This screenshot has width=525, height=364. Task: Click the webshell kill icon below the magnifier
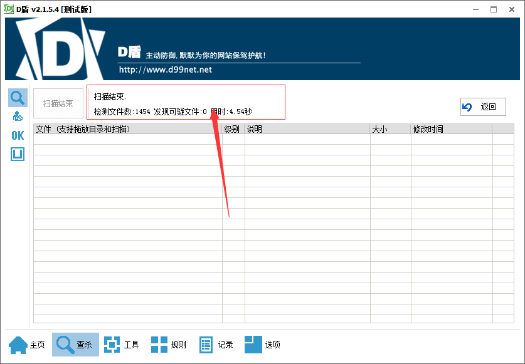pyautogui.click(x=18, y=116)
